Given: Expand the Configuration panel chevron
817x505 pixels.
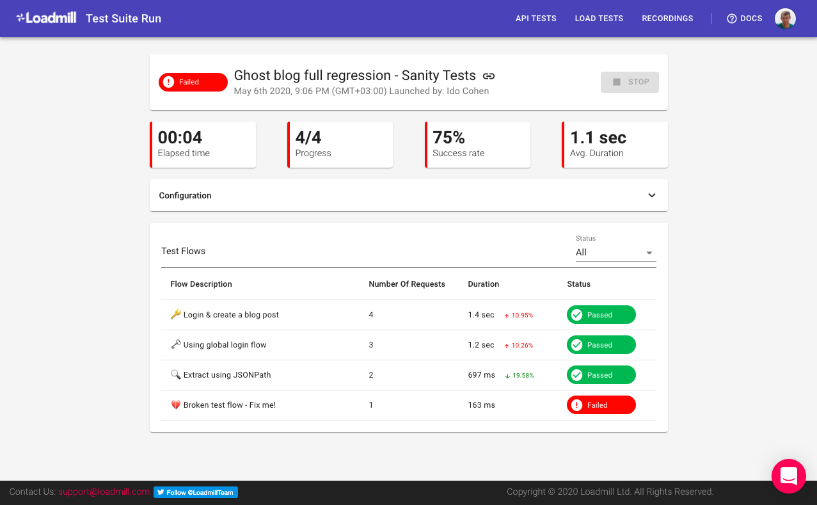Looking at the screenshot, I should click(651, 195).
